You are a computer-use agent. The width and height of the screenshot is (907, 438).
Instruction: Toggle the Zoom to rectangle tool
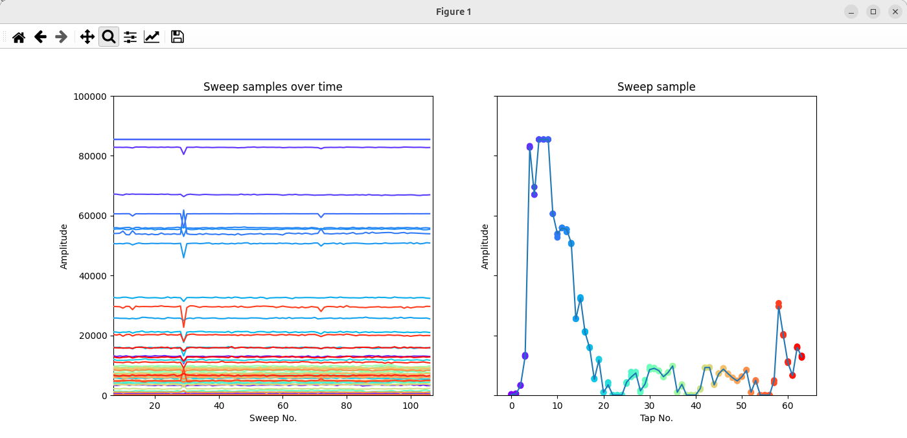[109, 37]
